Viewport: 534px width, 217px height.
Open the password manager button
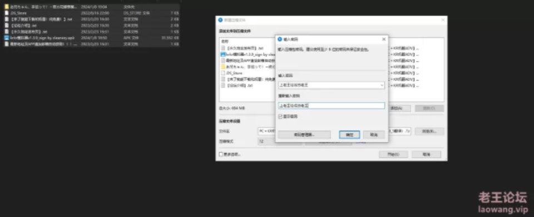tap(304, 135)
